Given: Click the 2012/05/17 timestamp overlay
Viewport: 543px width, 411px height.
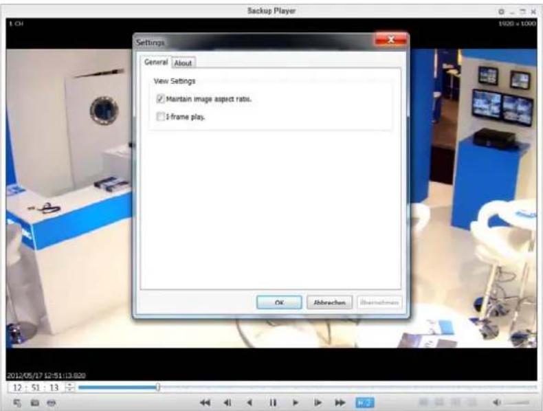Looking at the screenshot, I should click(x=46, y=376).
